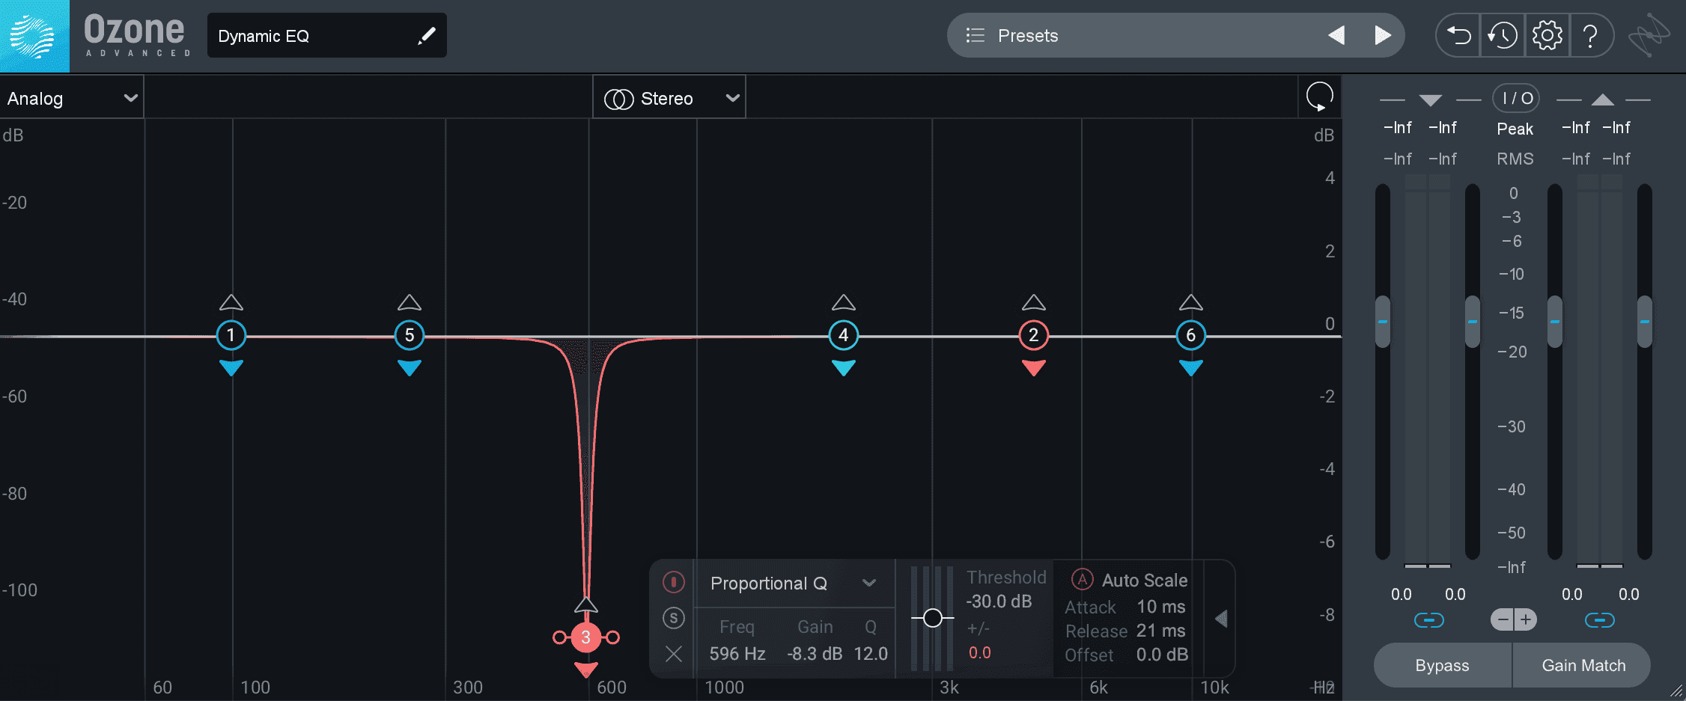
Task: Solo band 3 with the S button
Action: point(674,618)
